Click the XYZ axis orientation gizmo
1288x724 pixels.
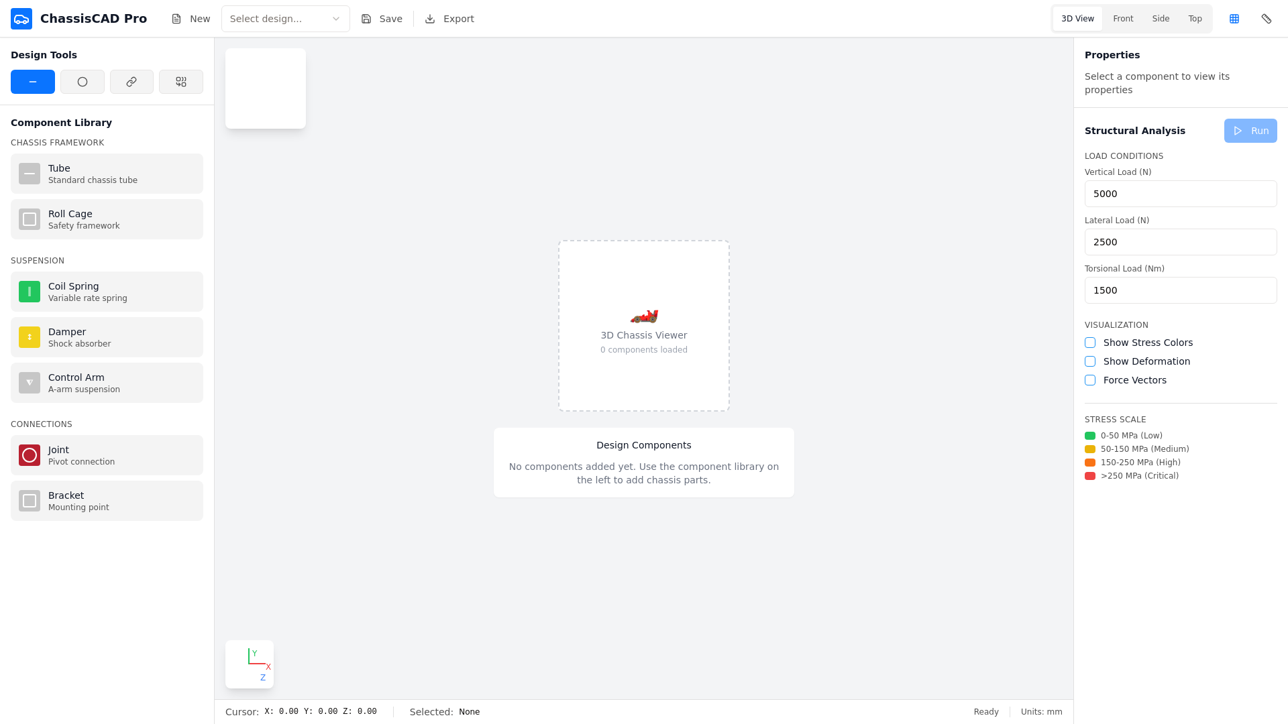pos(250,664)
